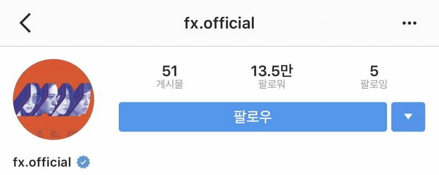This screenshot has width=439, height=175.
Task: Open following list via 5 count
Action: pyautogui.click(x=374, y=71)
